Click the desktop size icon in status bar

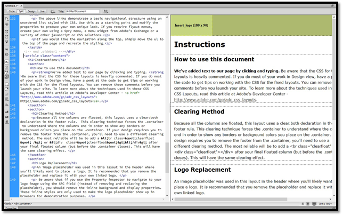(314, 204)
